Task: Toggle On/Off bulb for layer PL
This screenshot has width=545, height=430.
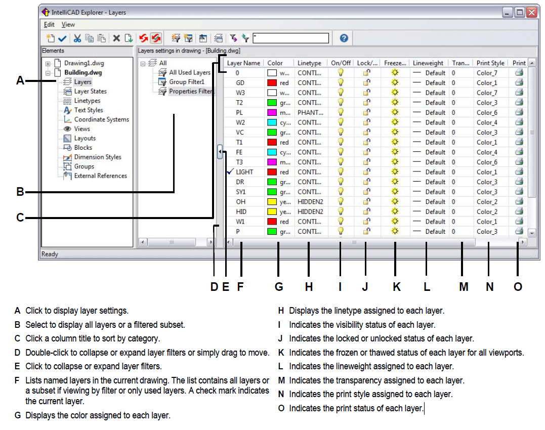Action: click(341, 112)
